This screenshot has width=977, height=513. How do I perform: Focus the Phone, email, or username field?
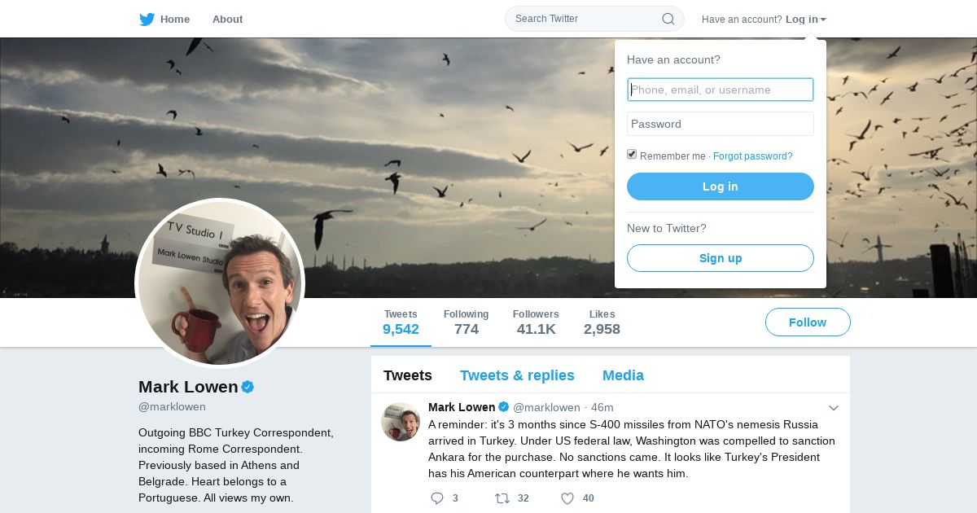coord(720,90)
